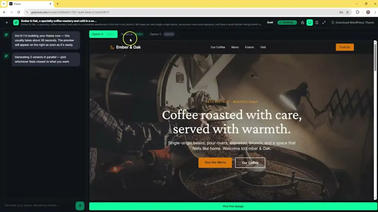
Task: Open a new browser tab
Action: [x=57, y=4]
